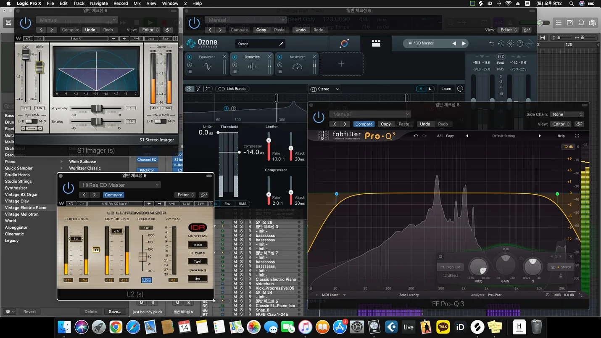
Task: Switch to RMS tab in Ozone Dynamics
Action: coord(243,204)
